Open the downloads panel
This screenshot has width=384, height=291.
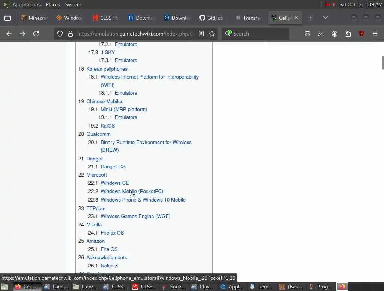click(321, 34)
